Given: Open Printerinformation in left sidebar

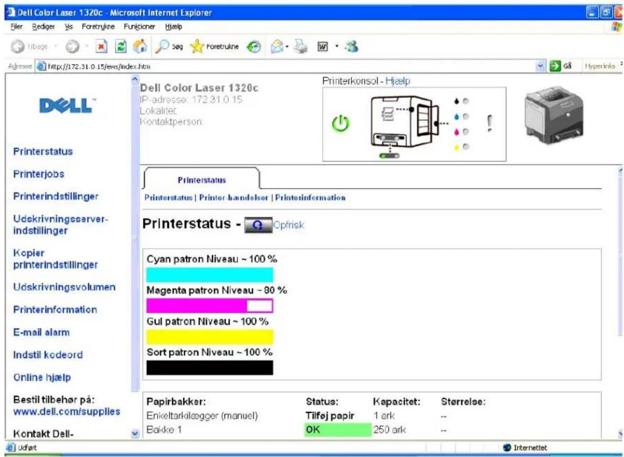Looking at the screenshot, I should [x=55, y=310].
